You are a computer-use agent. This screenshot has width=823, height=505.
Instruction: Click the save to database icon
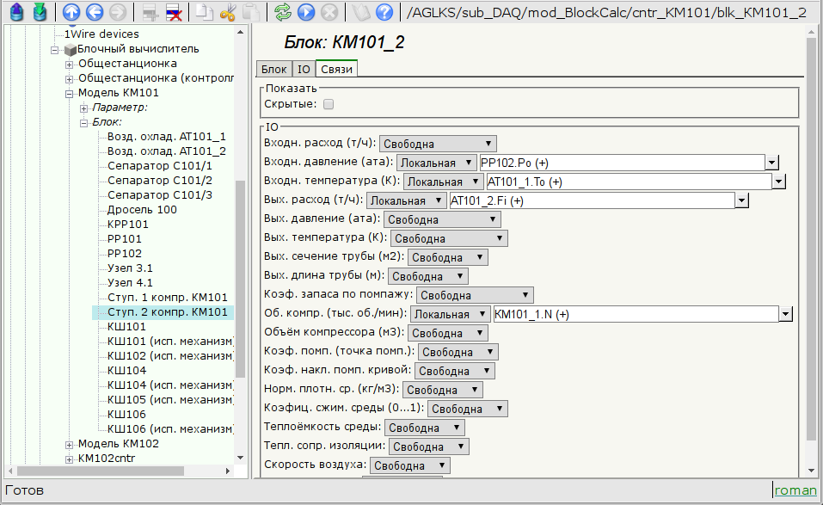[39, 12]
